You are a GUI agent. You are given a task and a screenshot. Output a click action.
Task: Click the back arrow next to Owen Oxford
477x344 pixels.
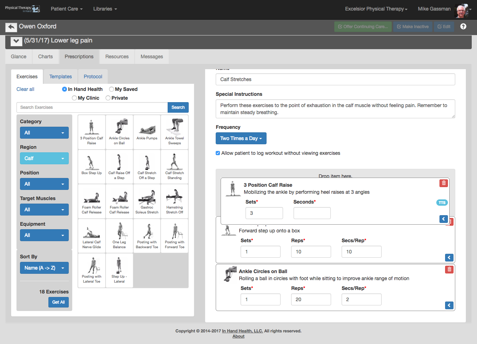pos(11,27)
